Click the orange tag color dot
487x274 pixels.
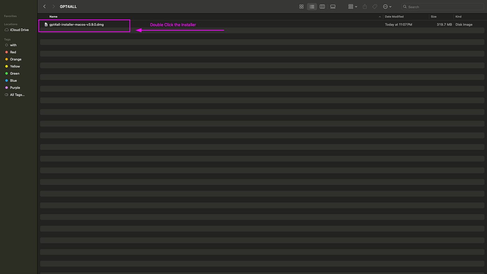click(7, 59)
